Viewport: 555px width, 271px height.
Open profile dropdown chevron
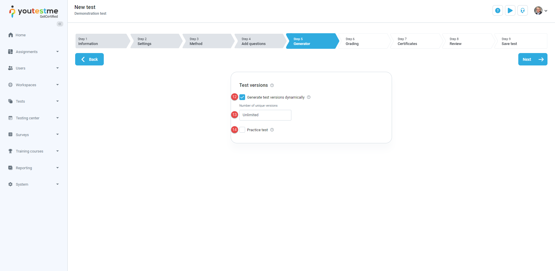point(546,11)
